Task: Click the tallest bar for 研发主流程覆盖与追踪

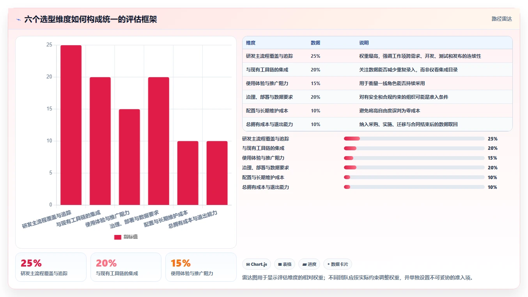Action: [x=71, y=125]
